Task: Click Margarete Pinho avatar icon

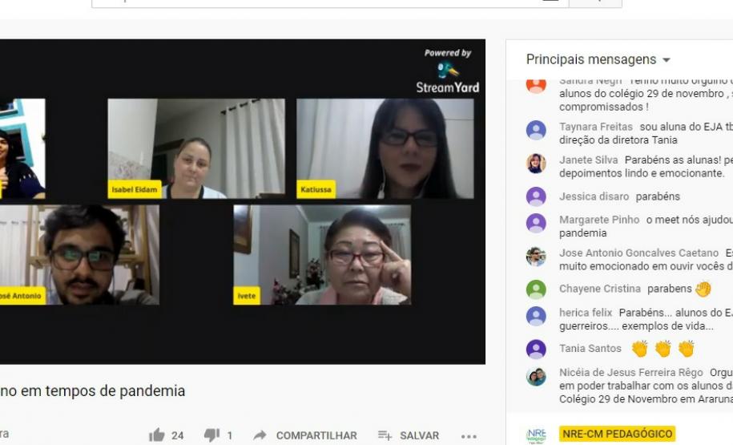Action: point(536,223)
